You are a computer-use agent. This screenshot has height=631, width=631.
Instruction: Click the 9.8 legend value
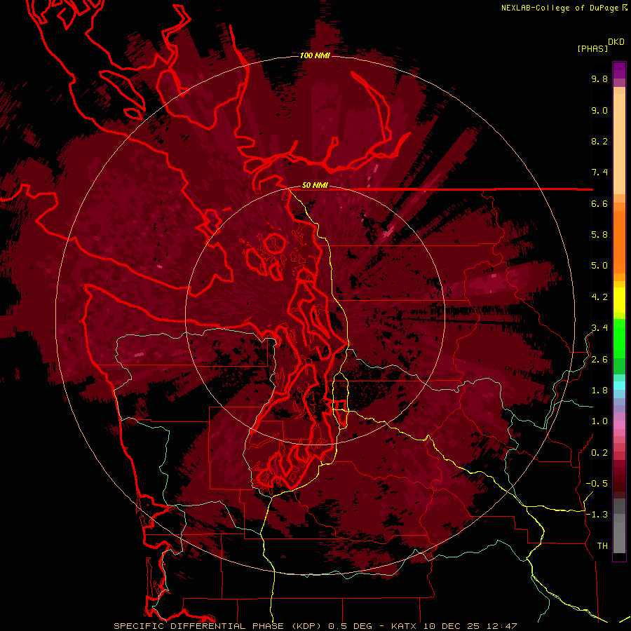[x=599, y=79]
